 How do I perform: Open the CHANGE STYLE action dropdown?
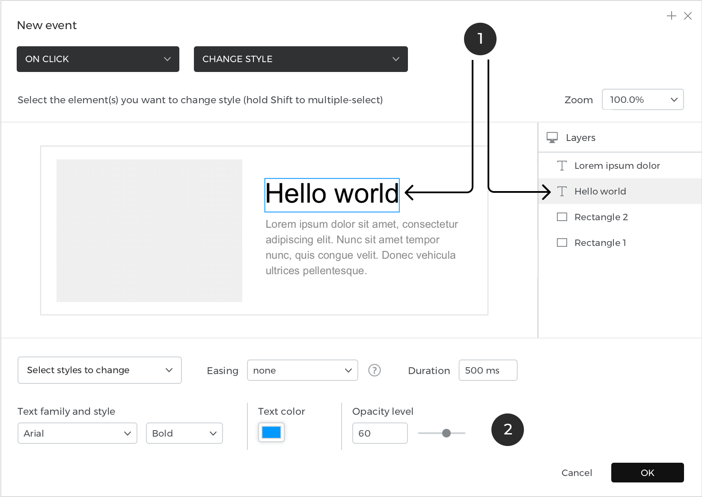[x=301, y=59]
